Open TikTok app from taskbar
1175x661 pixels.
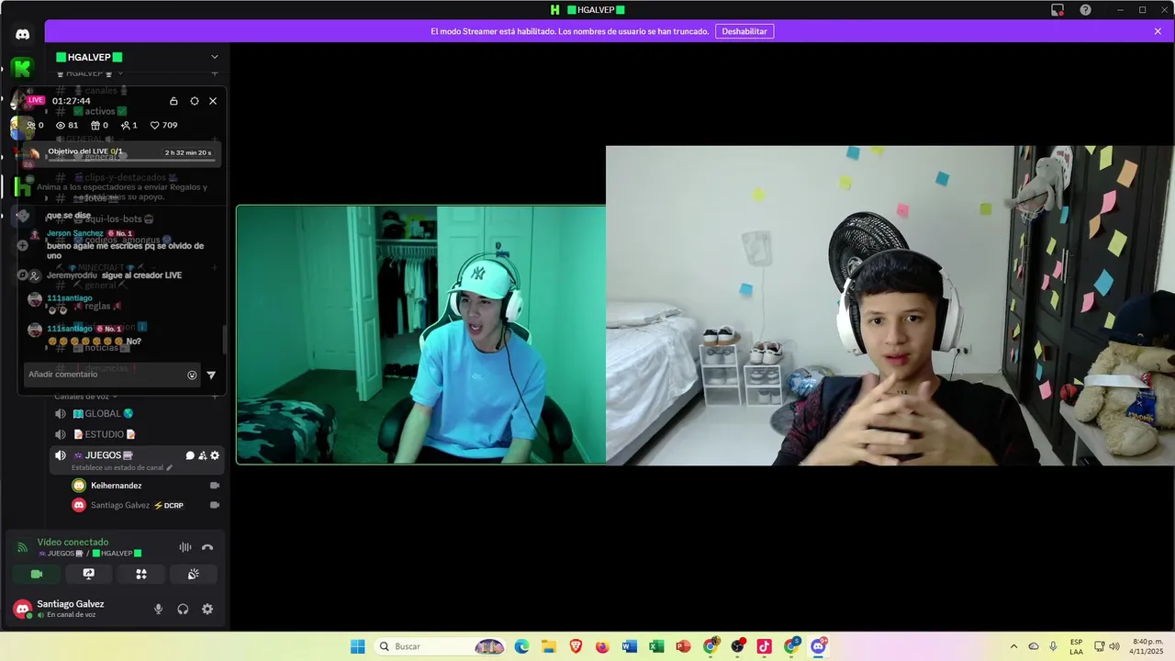pos(764,646)
